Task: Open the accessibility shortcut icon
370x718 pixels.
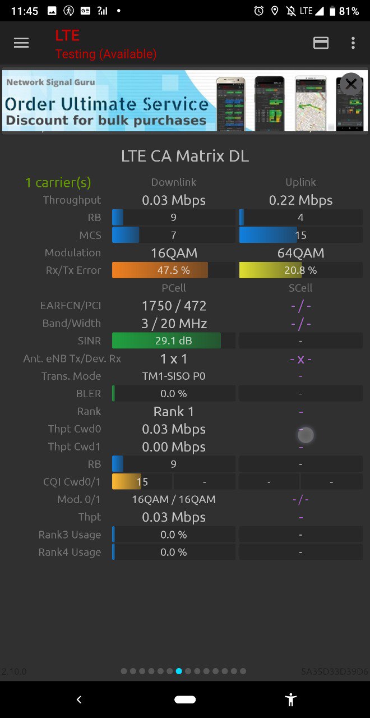Action: [x=290, y=699]
